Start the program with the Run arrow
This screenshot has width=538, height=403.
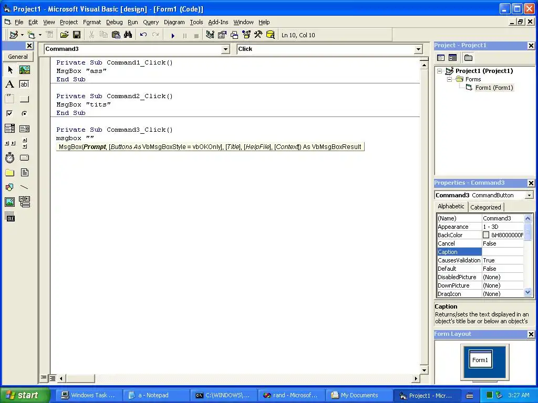(173, 35)
